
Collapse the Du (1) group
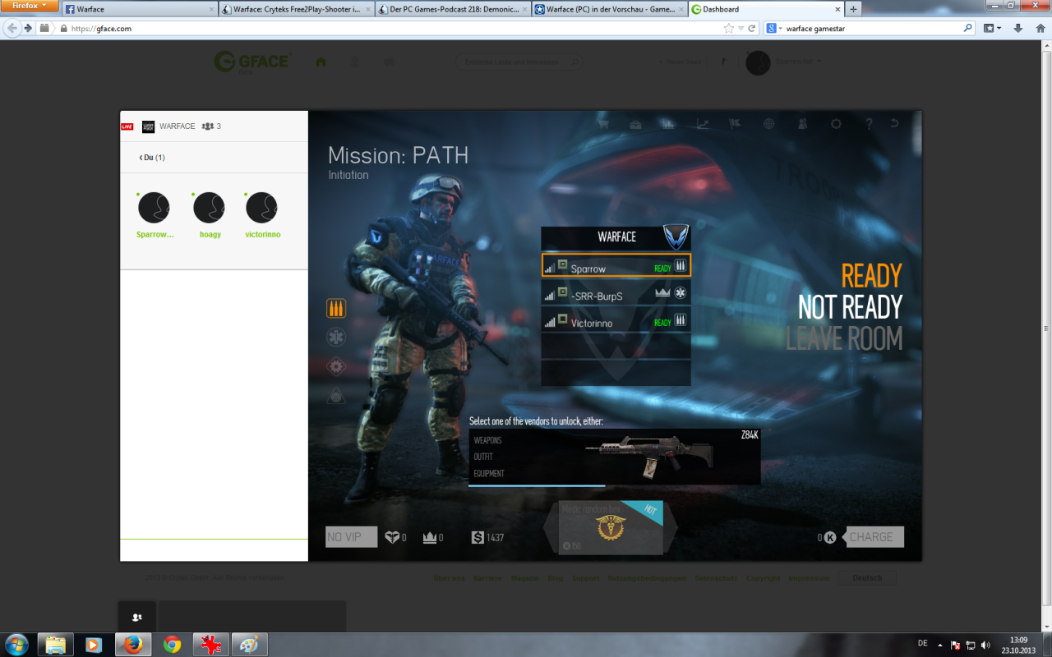152,157
